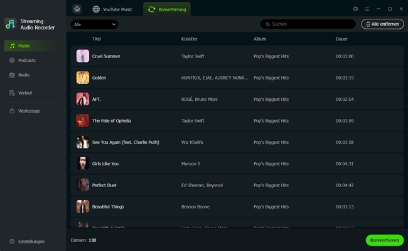This screenshot has height=251, width=408.
Task: Click See You Again album thumbnail
Action: pos(83,142)
